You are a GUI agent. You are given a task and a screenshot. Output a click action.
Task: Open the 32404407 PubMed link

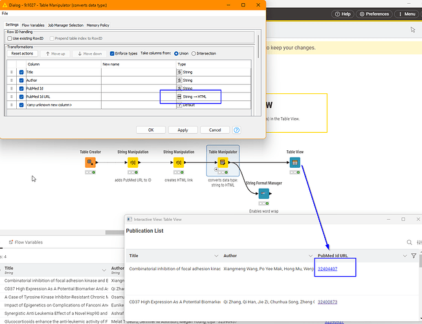pos(327,269)
